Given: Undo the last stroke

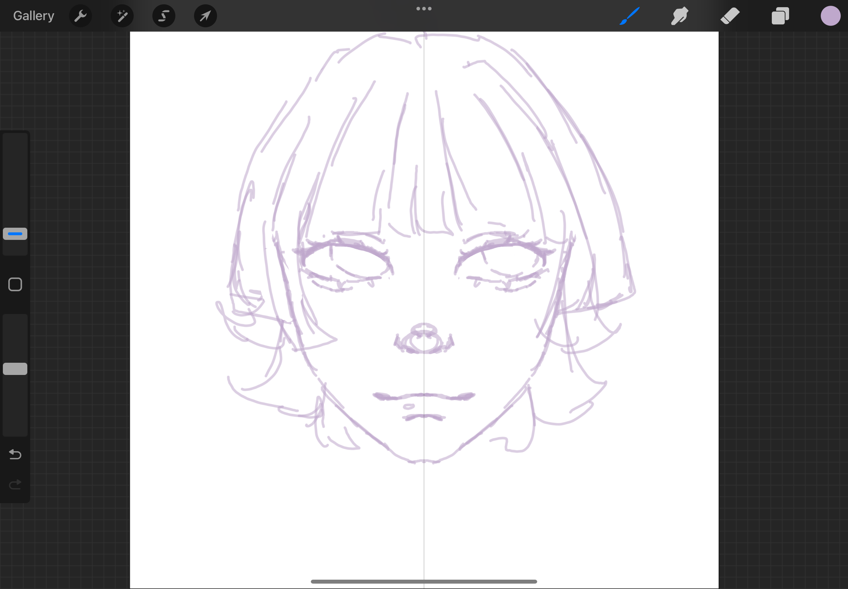Looking at the screenshot, I should 15,454.
